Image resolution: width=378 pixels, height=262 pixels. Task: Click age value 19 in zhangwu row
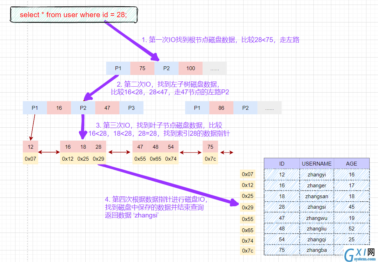coord(351,218)
